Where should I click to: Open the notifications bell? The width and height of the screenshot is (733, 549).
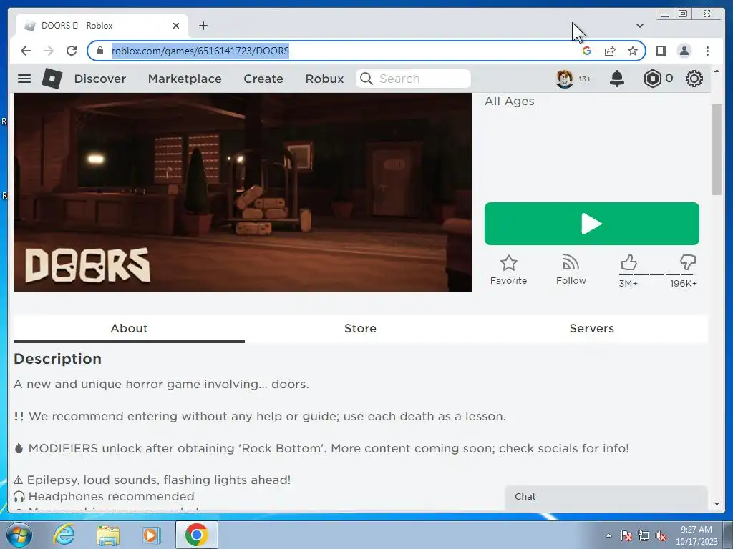click(x=617, y=79)
